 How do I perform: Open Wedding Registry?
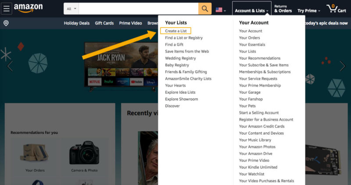click(180, 58)
